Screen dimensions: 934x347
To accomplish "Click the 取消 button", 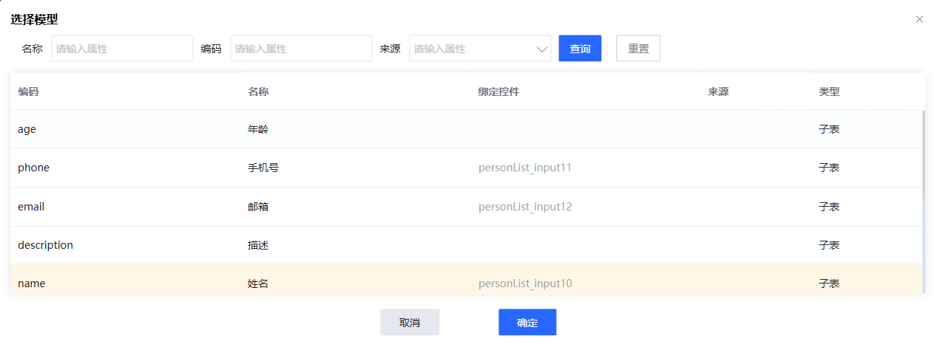I will pyautogui.click(x=410, y=323).
